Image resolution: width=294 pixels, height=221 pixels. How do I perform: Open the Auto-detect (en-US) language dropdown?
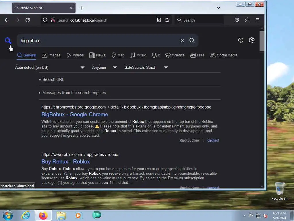point(50,67)
